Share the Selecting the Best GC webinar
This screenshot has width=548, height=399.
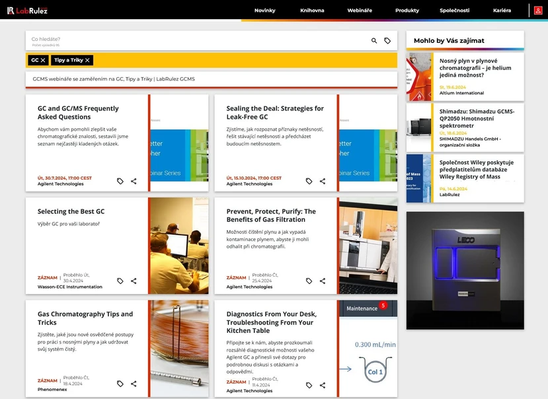134,281
